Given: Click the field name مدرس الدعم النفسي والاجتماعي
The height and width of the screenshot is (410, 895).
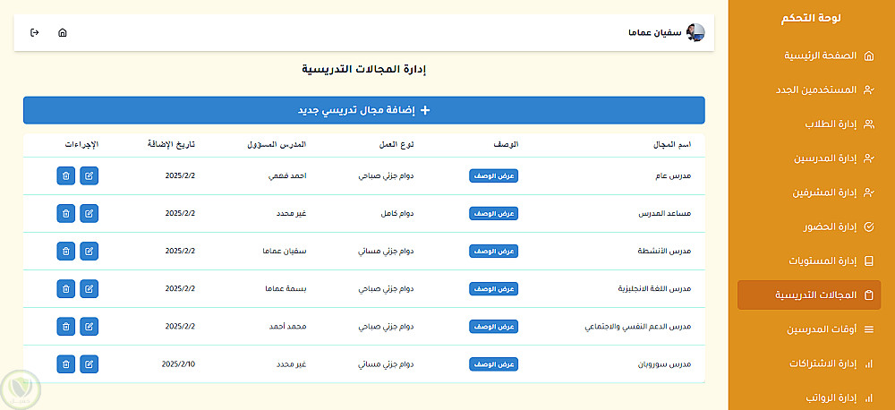Looking at the screenshot, I should (x=639, y=327).
